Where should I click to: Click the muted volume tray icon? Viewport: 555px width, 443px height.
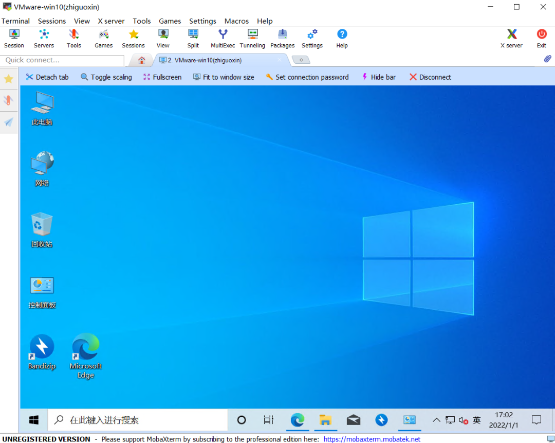pos(464,420)
